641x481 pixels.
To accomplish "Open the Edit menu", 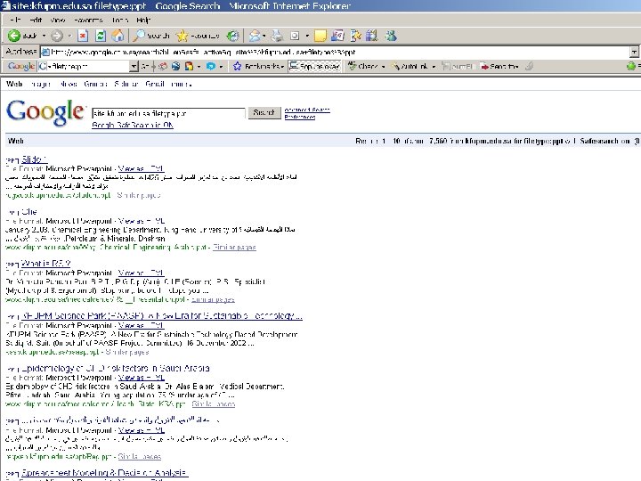I will coord(36,20).
